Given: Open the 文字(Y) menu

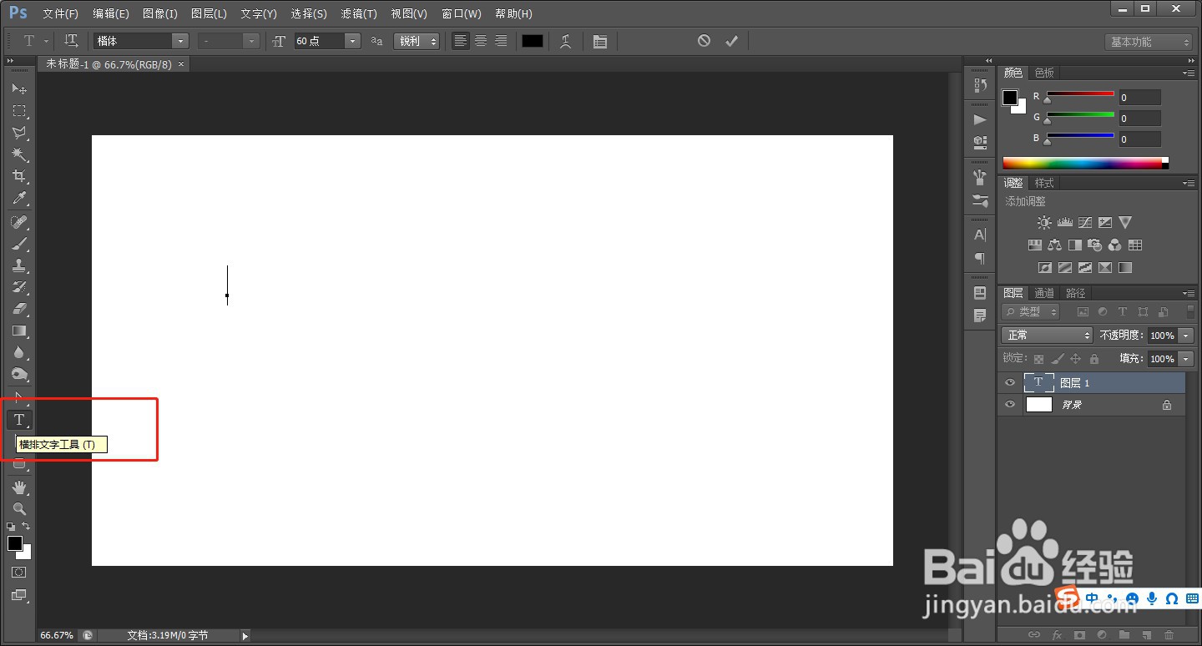Looking at the screenshot, I should coord(259,14).
